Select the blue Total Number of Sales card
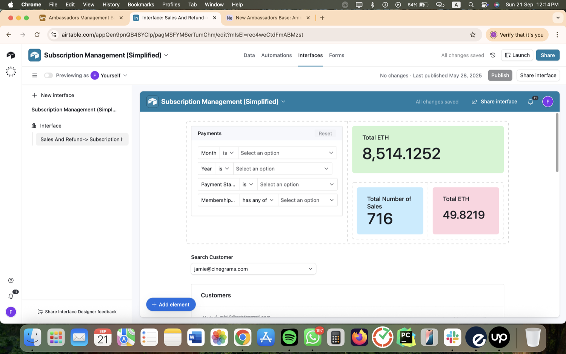Image resolution: width=566 pixels, height=354 pixels. pyautogui.click(x=390, y=211)
